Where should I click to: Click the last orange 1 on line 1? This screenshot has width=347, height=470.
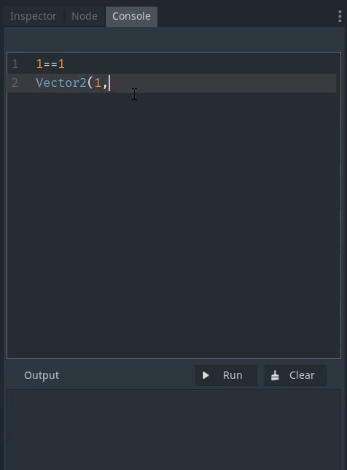[61, 64]
